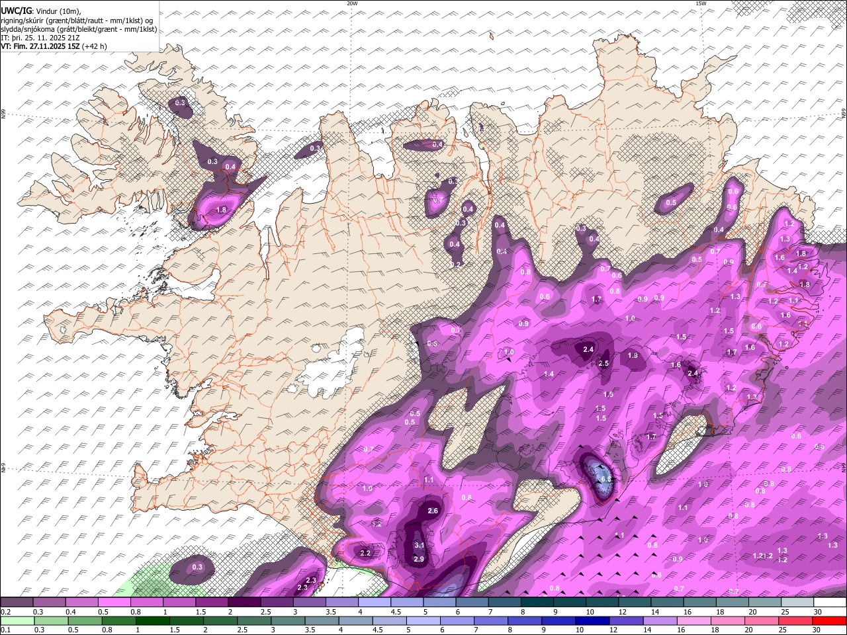Click the '15W' longitude label
The height and width of the screenshot is (635, 847).
[x=701, y=3]
